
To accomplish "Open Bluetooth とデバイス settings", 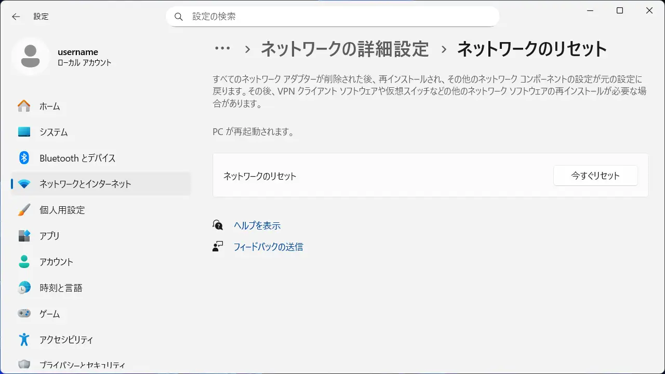I will click(x=77, y=158).
